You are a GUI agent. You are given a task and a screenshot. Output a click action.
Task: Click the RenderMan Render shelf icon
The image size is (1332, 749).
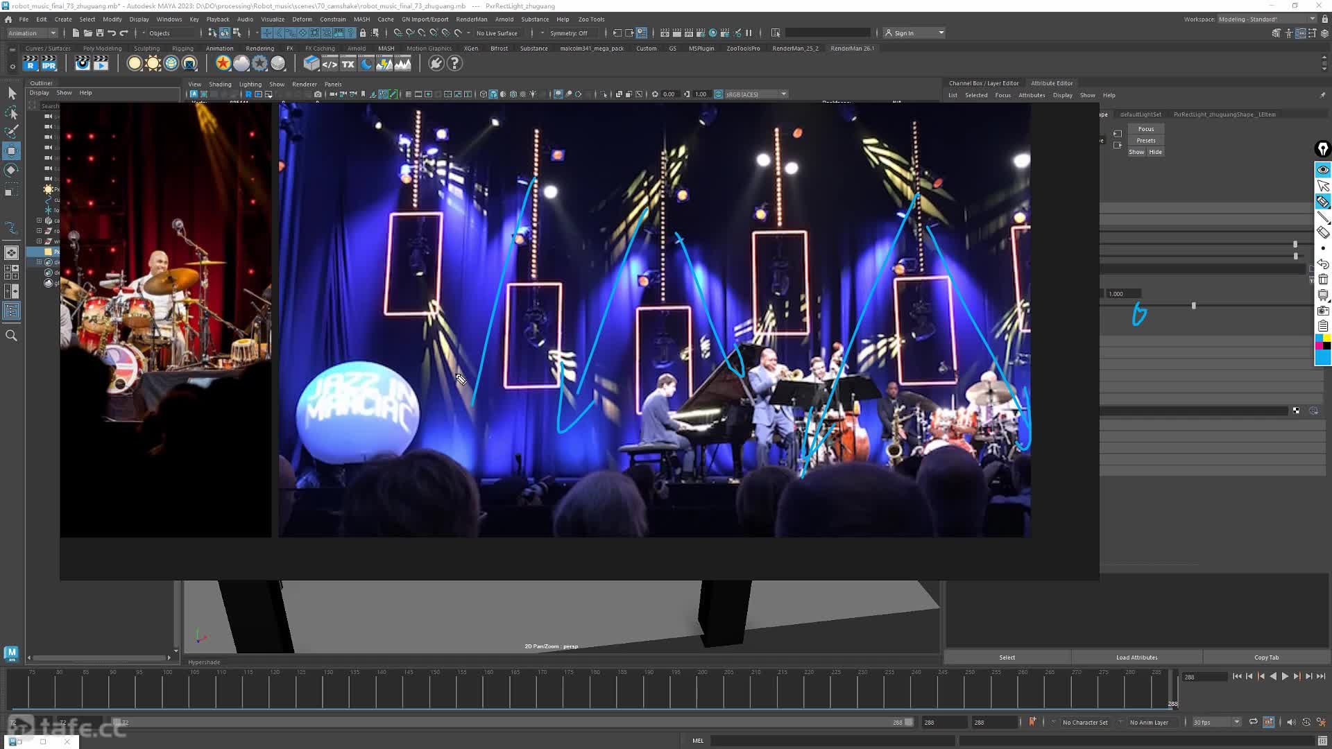point(31,64)
